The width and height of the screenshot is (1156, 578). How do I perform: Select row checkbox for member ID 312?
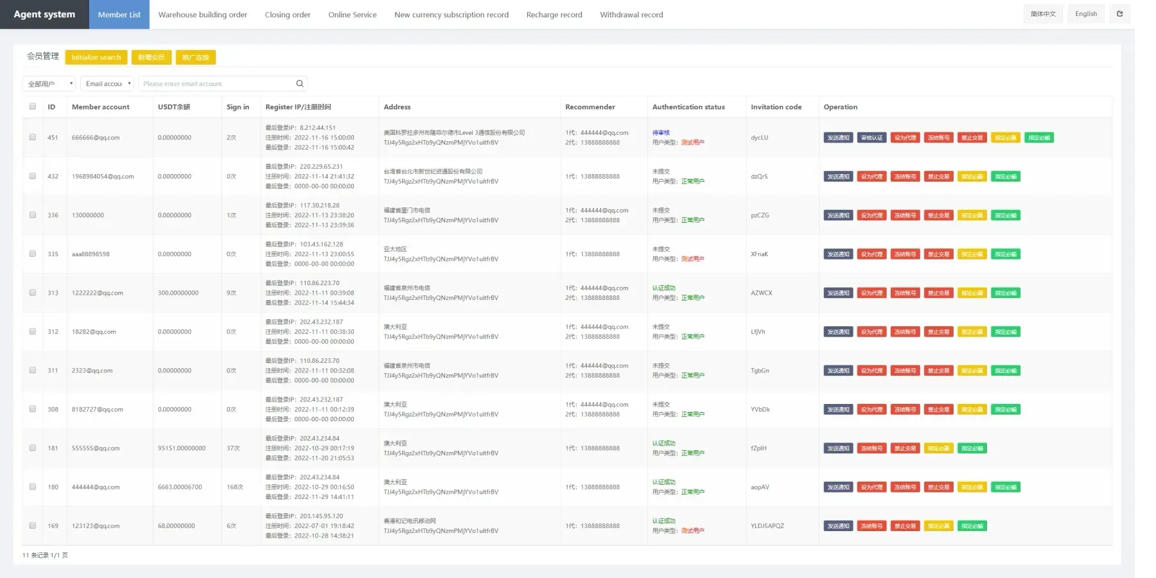[33, 331]
